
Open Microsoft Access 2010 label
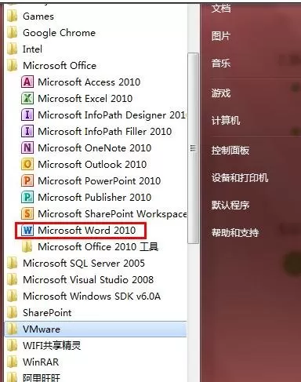coord(89,82)
